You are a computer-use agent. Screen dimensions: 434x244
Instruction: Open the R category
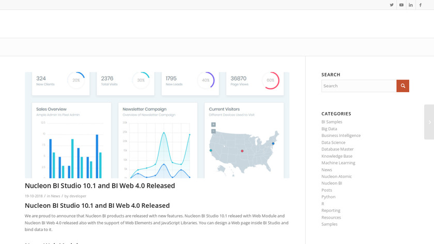(323, 204)
